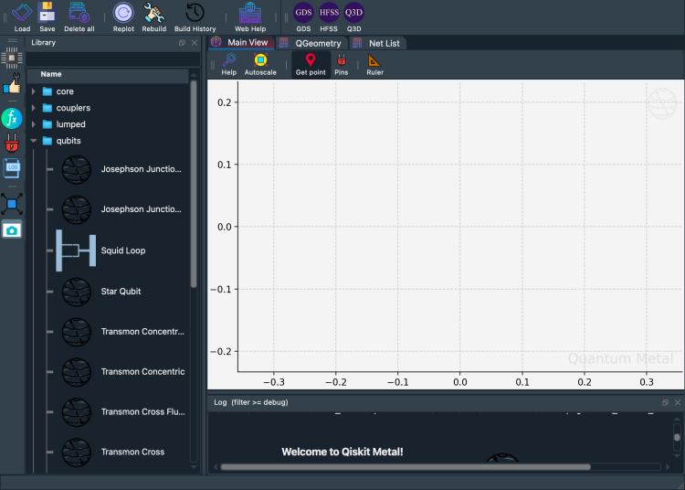Close the Library panel
685x490 pixels.
point(194,43)
